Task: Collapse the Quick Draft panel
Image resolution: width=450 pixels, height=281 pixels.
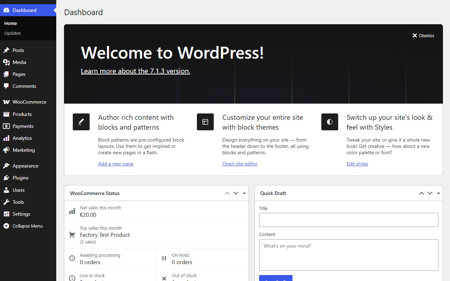Action: (x=438, y=193)
